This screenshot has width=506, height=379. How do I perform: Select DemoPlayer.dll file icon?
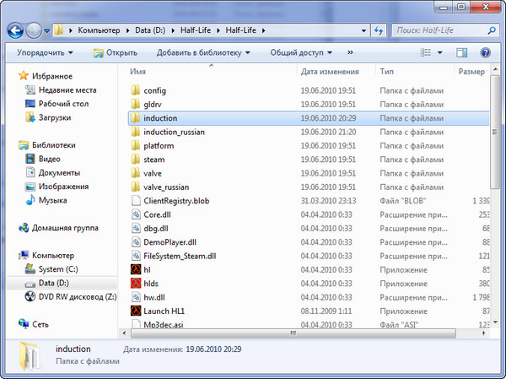click(x=136, y=242)
